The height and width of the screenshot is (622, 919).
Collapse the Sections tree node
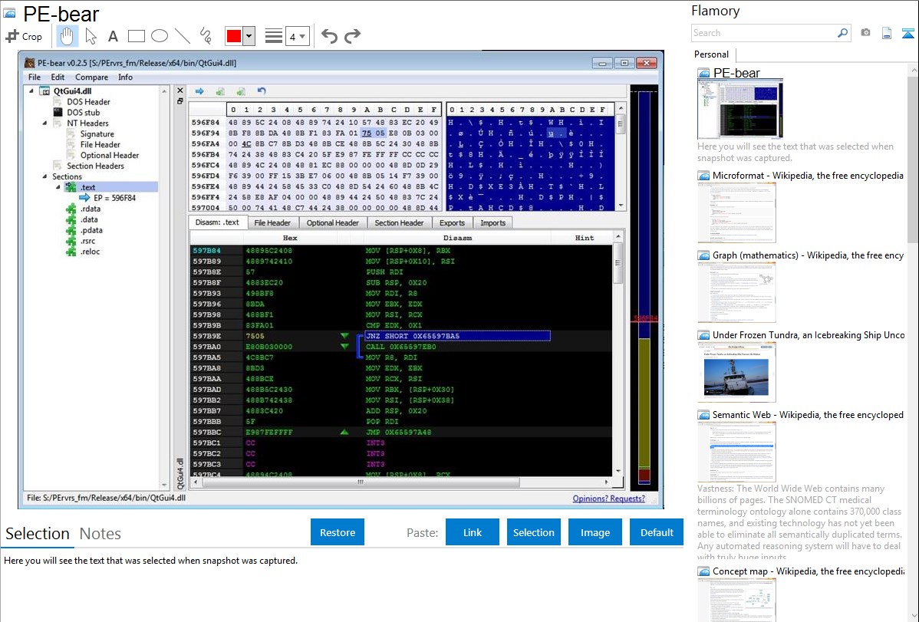pyautogui.click(x=45, y=176)
